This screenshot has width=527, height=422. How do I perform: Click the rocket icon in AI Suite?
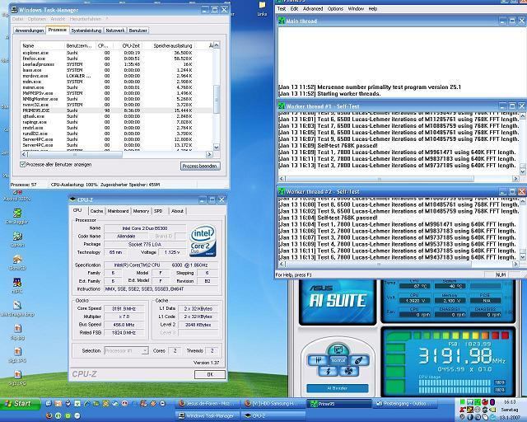359,360
